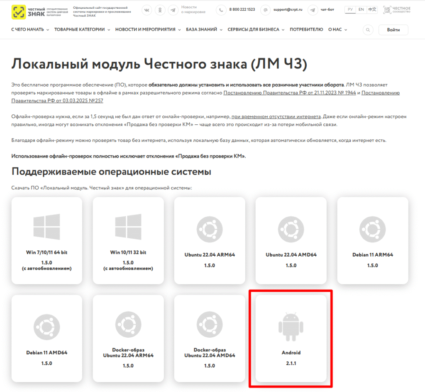This screenshot has height=392, width=425.
Task: Click Ubuntu icon for Ubuntu 22.04 AMD64
Action: point(291,229)
